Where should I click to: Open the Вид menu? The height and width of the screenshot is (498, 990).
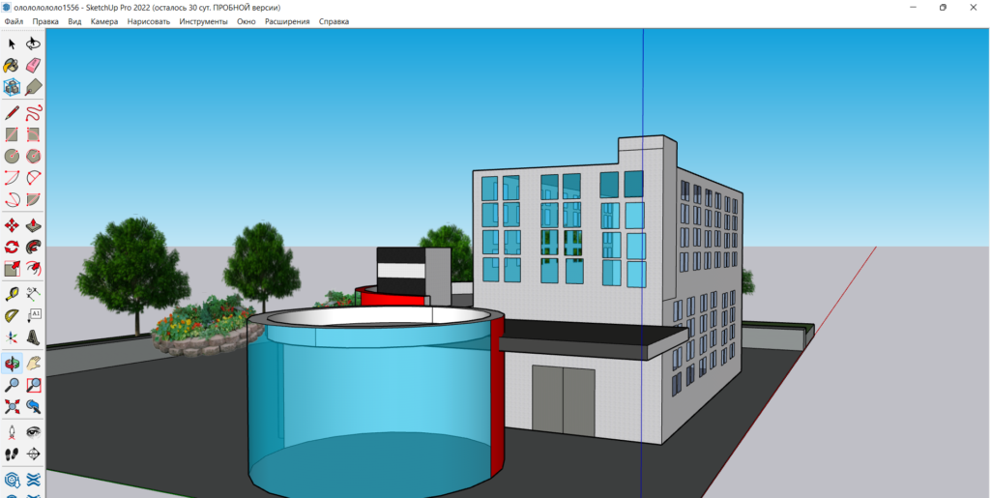pyautogui.click(x=74, y=21)
